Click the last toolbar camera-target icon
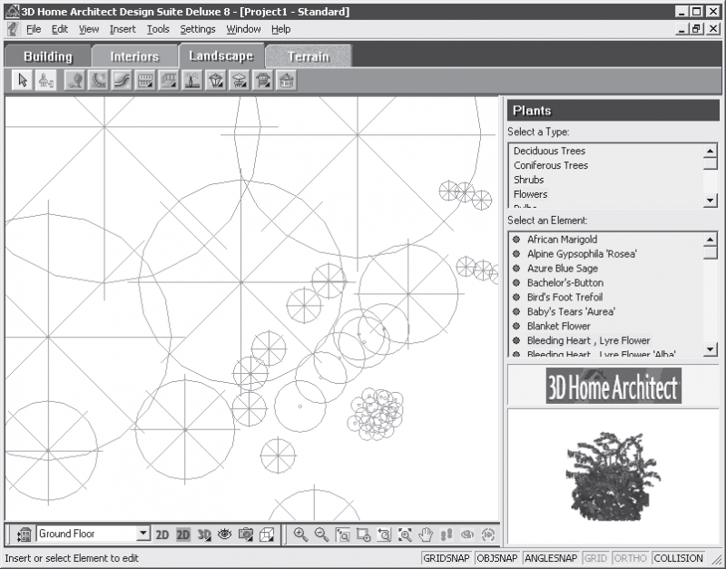The image size is (726, 569). click(x=488, y=535)
